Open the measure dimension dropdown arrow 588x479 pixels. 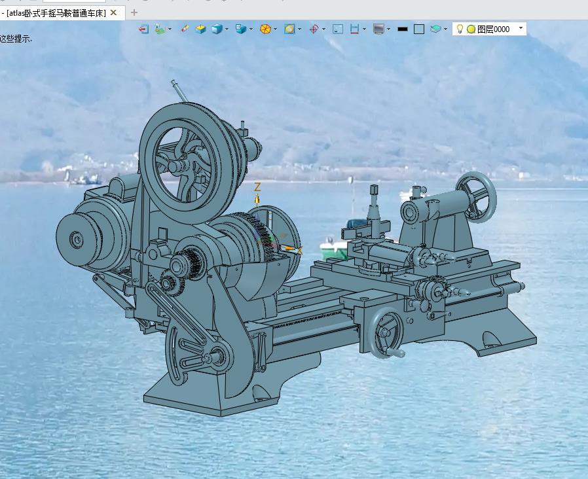364,29
